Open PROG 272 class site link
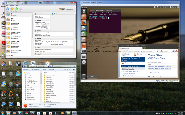 tap(160, 67)
